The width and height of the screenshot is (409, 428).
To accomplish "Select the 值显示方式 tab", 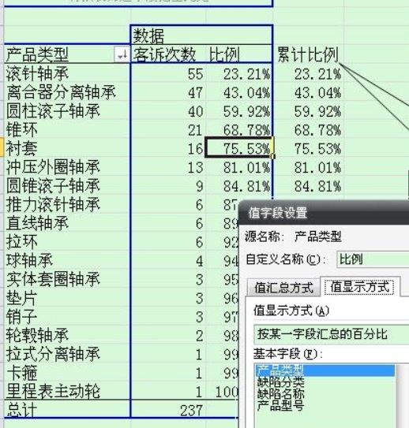I will click(x=359, y=287).
